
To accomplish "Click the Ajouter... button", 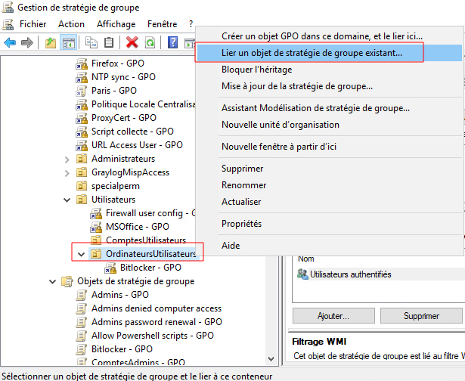I will pos(333,315).
